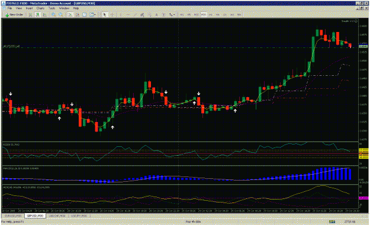Toggle chart shift from right border
The width and height of the screenshot is (370, 225).
click(78, 15)
